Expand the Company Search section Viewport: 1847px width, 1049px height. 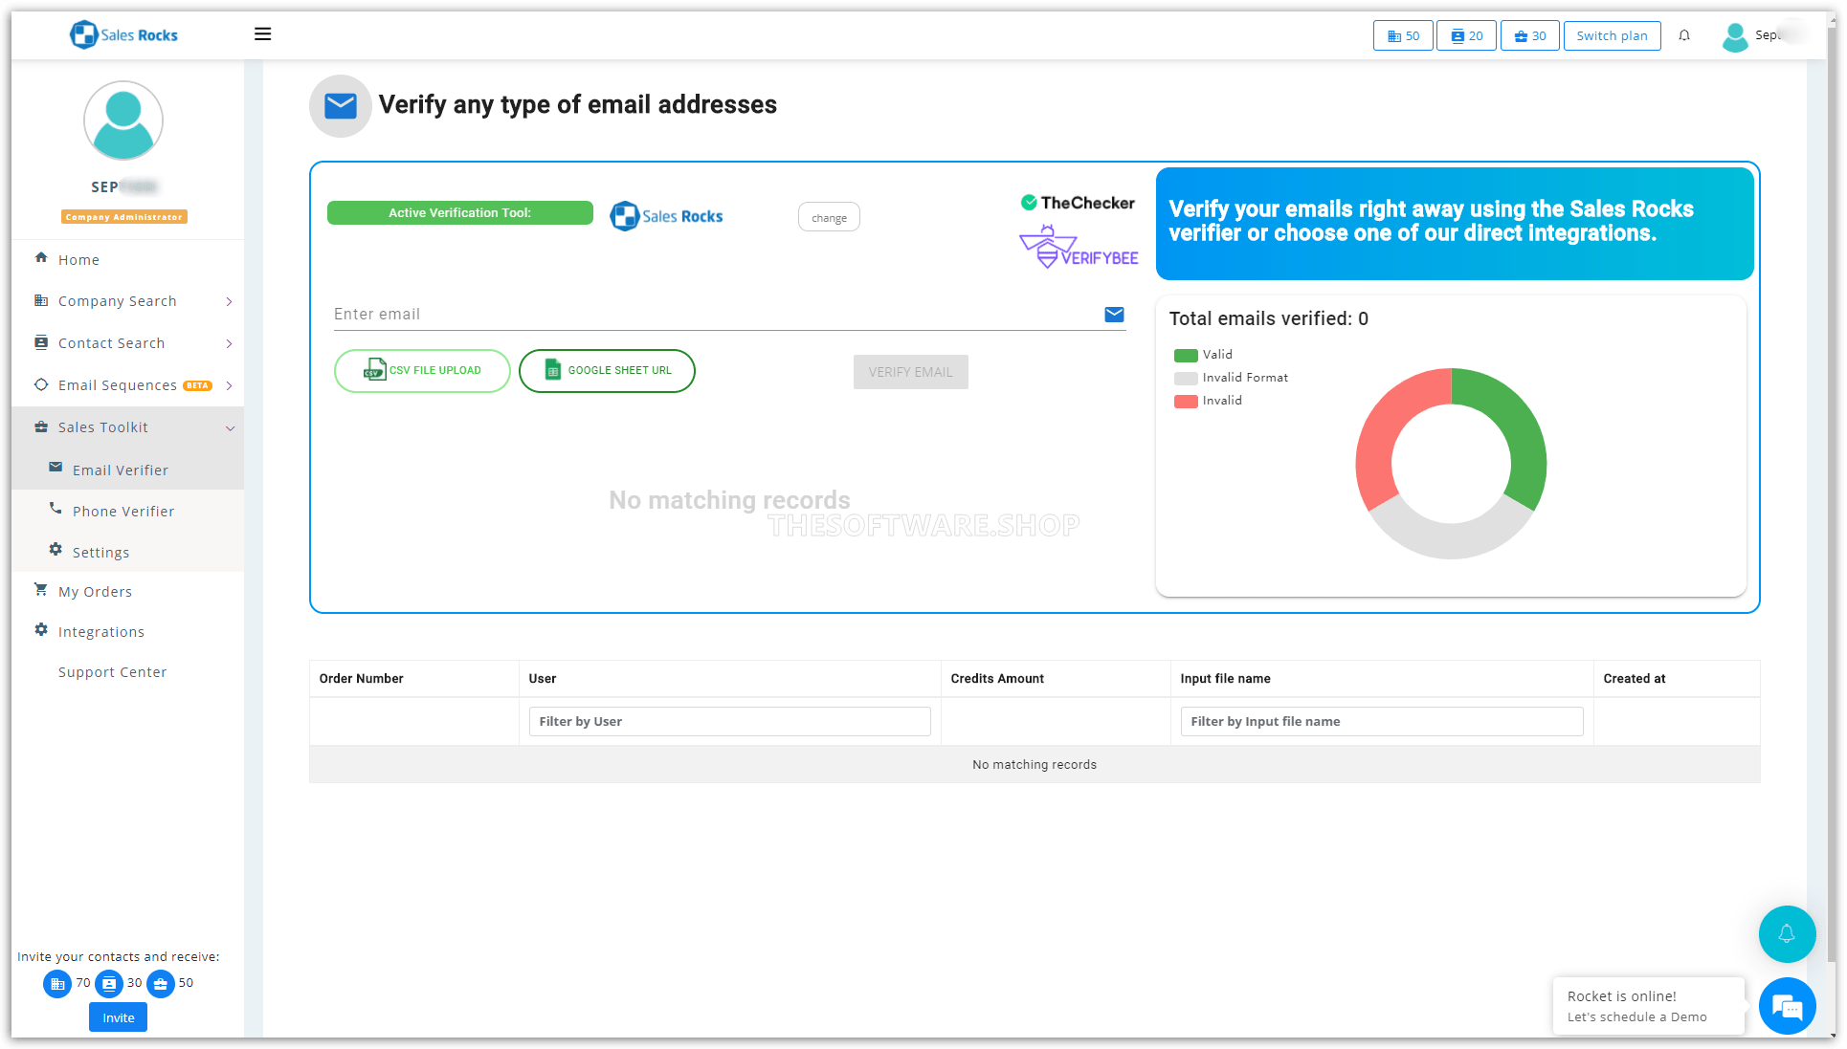point(116,300)
